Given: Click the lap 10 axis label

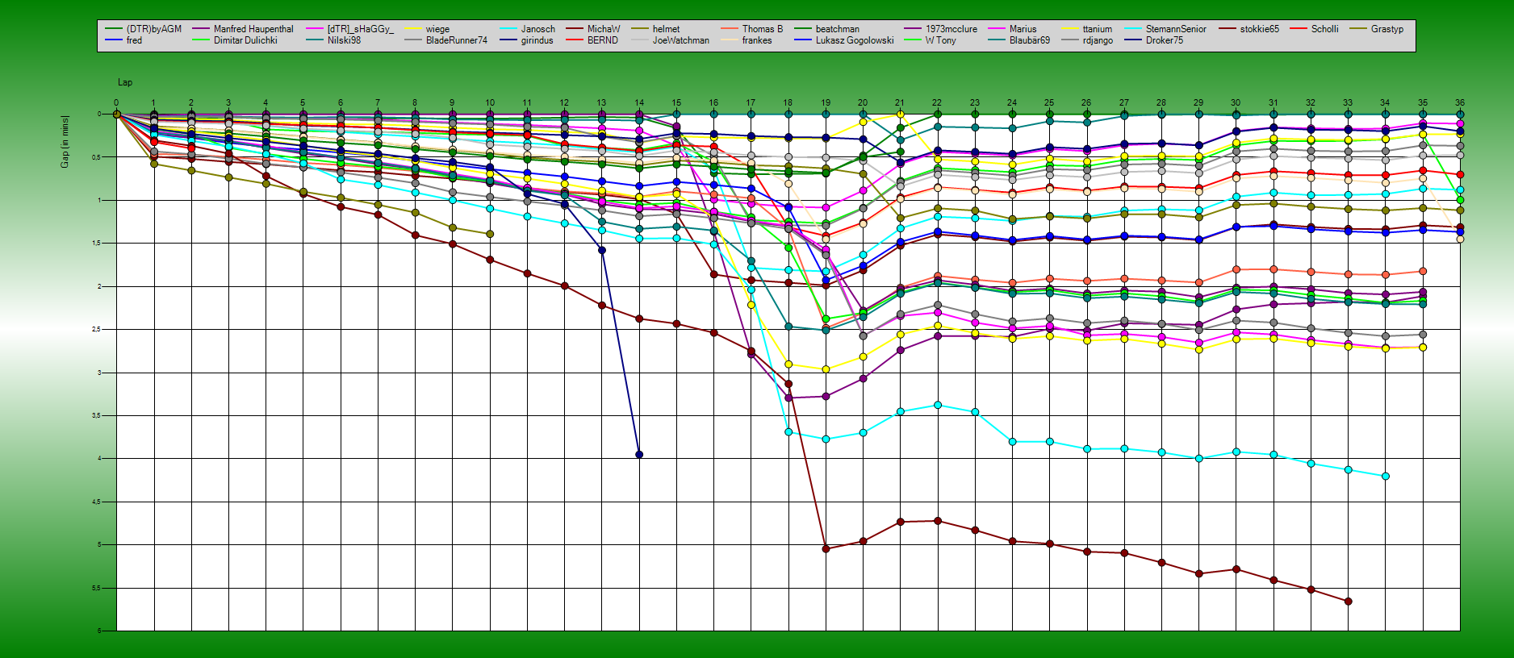Looking at the screenshot, I should tap(490, 103).
